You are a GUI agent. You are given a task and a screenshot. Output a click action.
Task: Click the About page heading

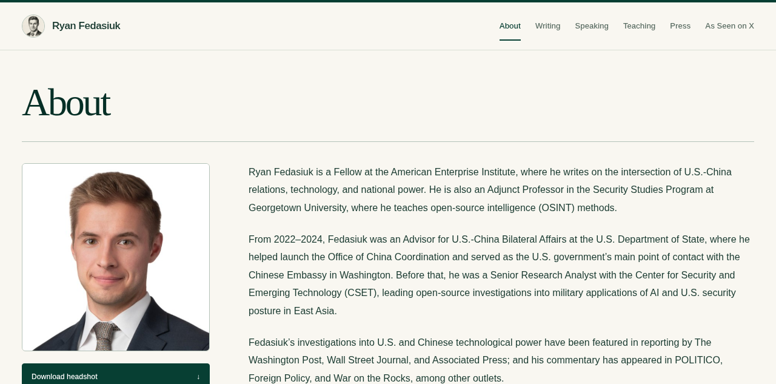(x=66, y=103)
